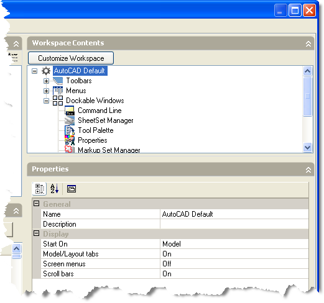Click the Start On property label
The width and height of the screenshot is (324, 303).
pos(55,244)
